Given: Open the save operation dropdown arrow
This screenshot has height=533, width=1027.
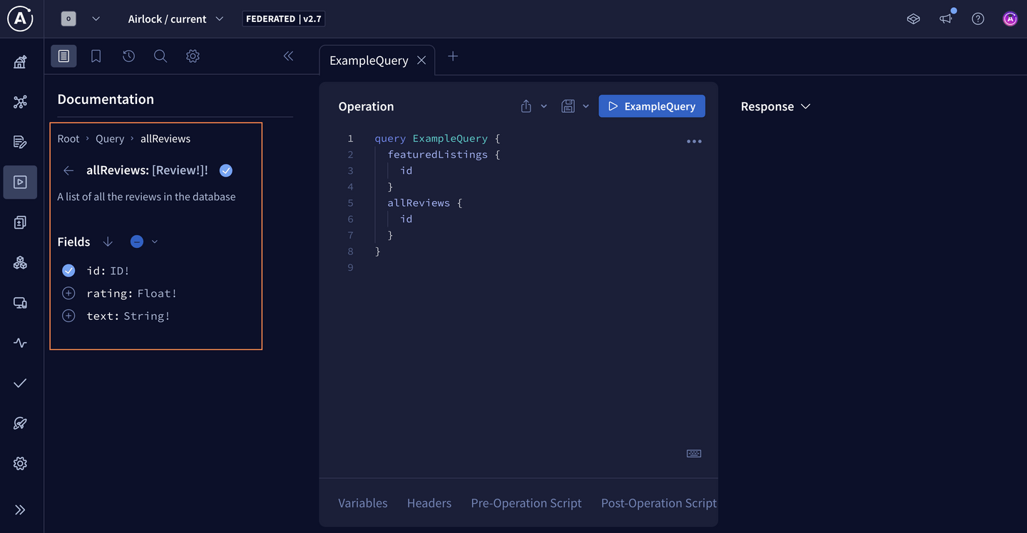Looking at the screenshot, I should tap(586, 106).
